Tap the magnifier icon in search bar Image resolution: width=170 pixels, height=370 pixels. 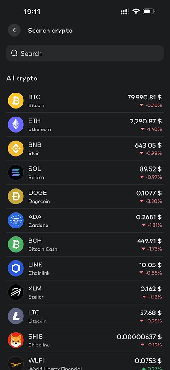click(14, 53)
